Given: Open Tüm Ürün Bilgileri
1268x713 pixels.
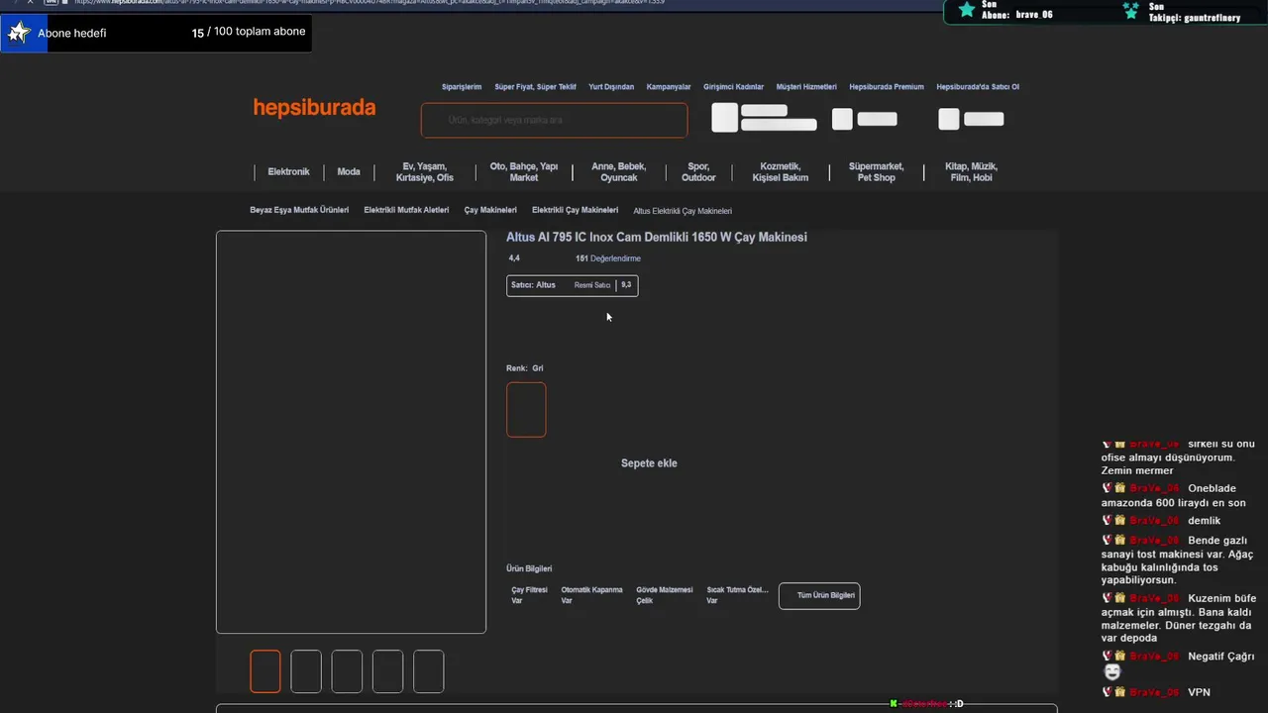Looking at the screenshot, I should [x=819, y=596].
